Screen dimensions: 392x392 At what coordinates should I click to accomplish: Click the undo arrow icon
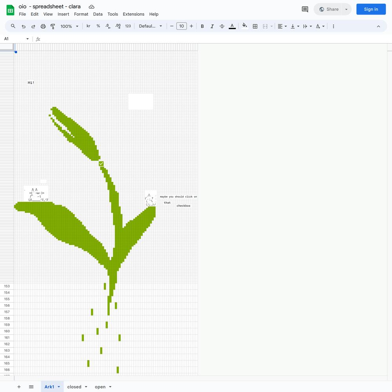[24, 26]
